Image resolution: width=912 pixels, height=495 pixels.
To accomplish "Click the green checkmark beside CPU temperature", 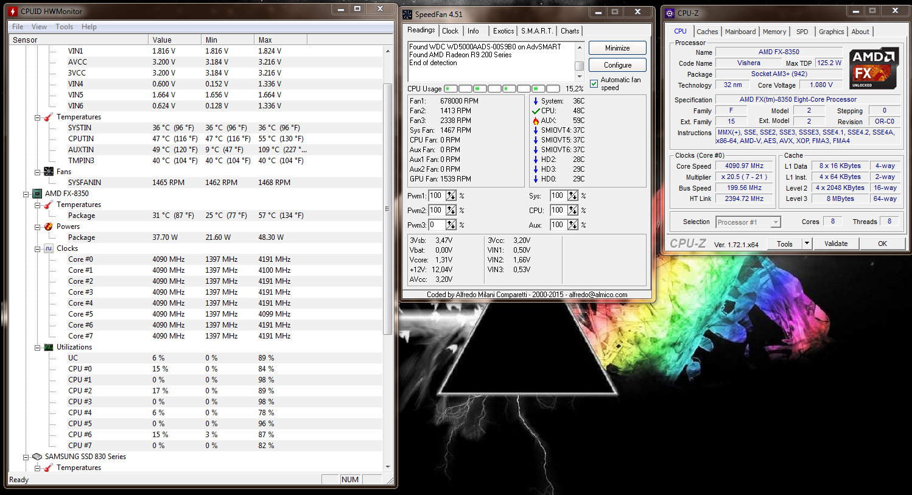I will click(x=536, y=111).
